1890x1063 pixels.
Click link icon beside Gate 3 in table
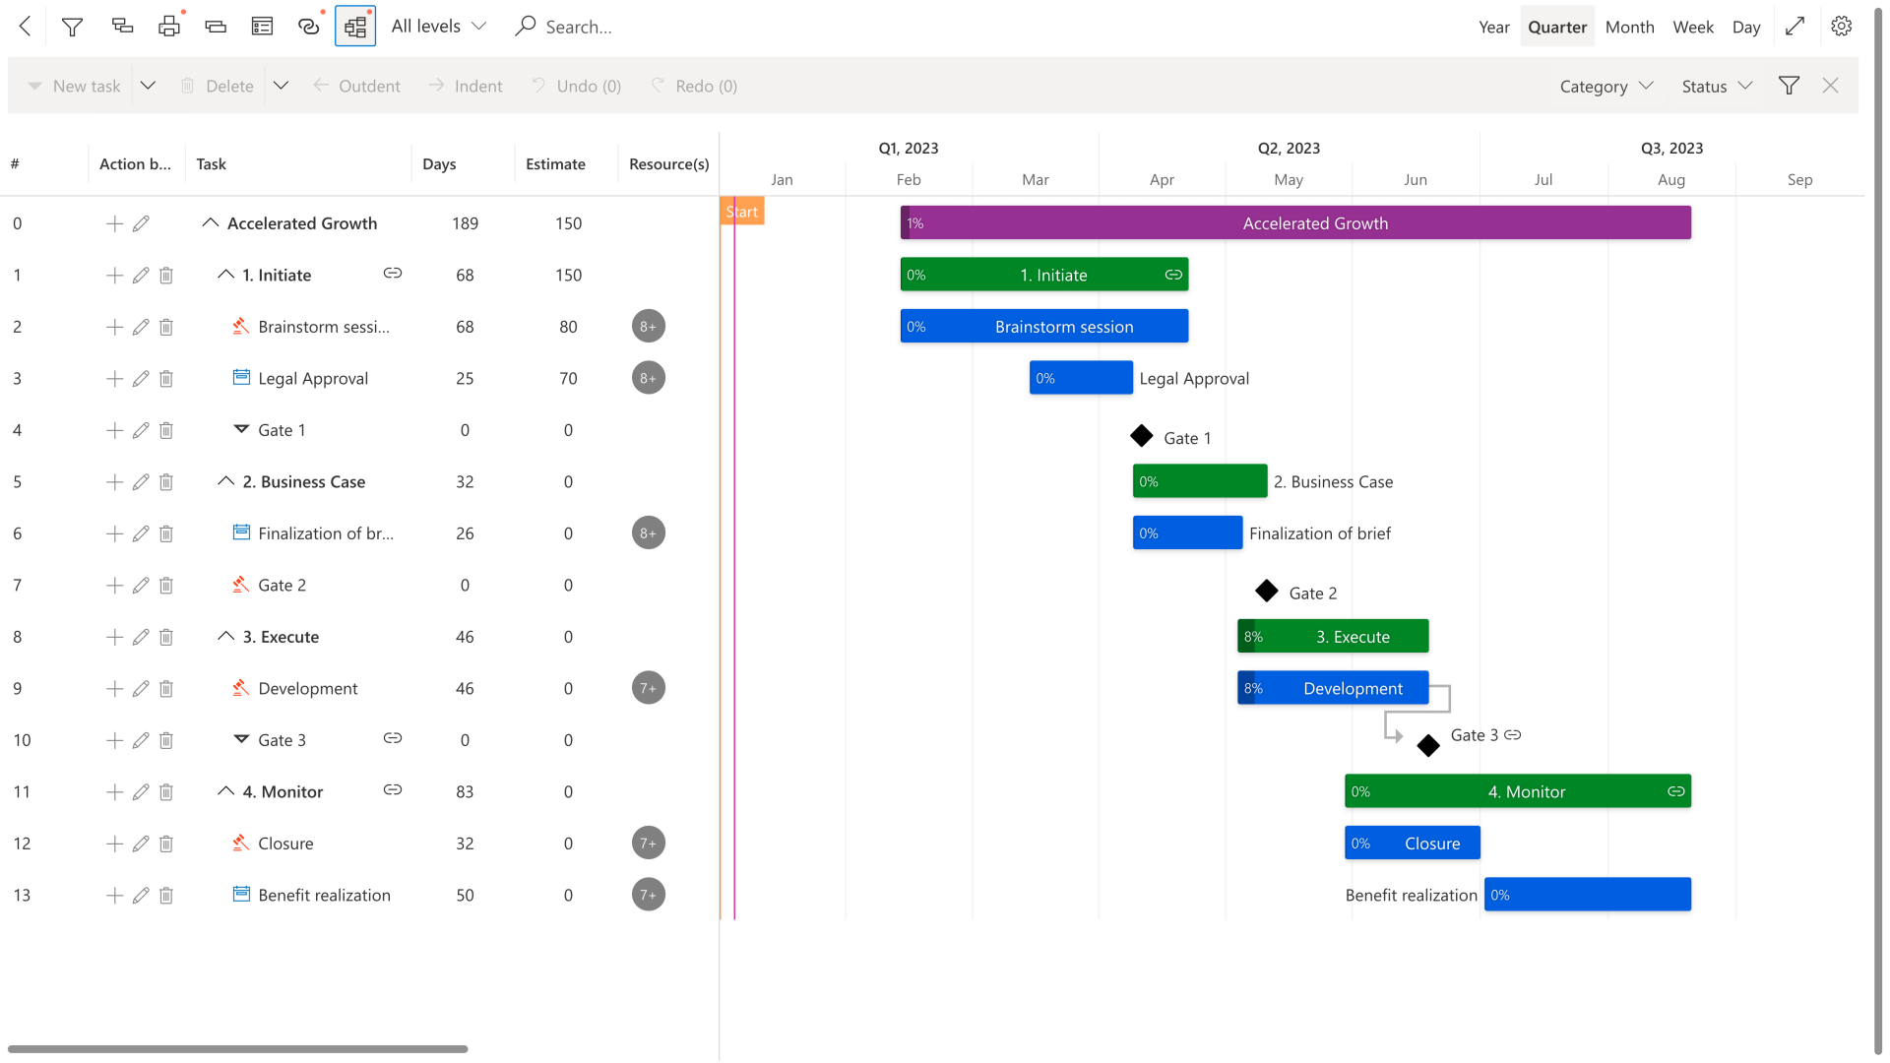tap(393, 738)
